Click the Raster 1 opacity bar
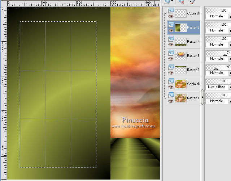231x181 pixels. coord(218,95)
